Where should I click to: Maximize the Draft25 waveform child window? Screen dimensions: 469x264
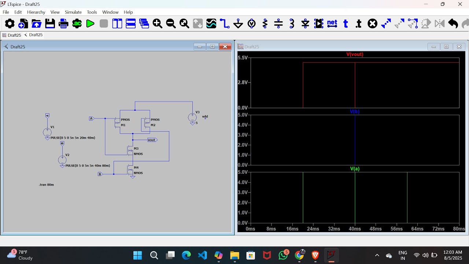[x=446, y=47]
